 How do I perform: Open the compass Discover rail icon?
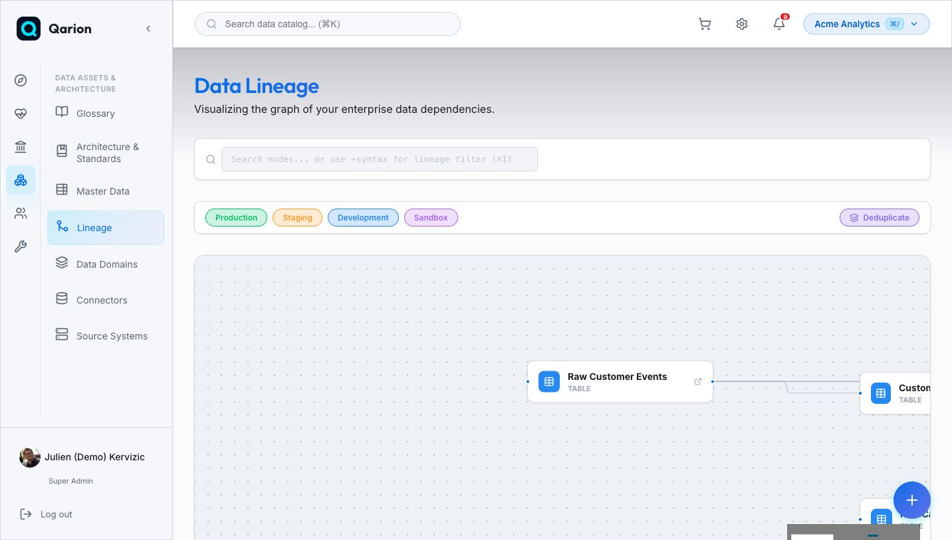[x=21, y=80]
